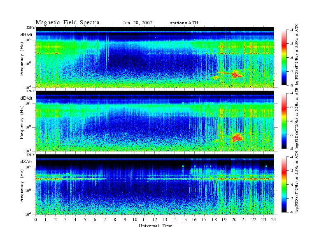Click the Universal Time tick label "9"
The image size is (326, 252).
(125, 219)
